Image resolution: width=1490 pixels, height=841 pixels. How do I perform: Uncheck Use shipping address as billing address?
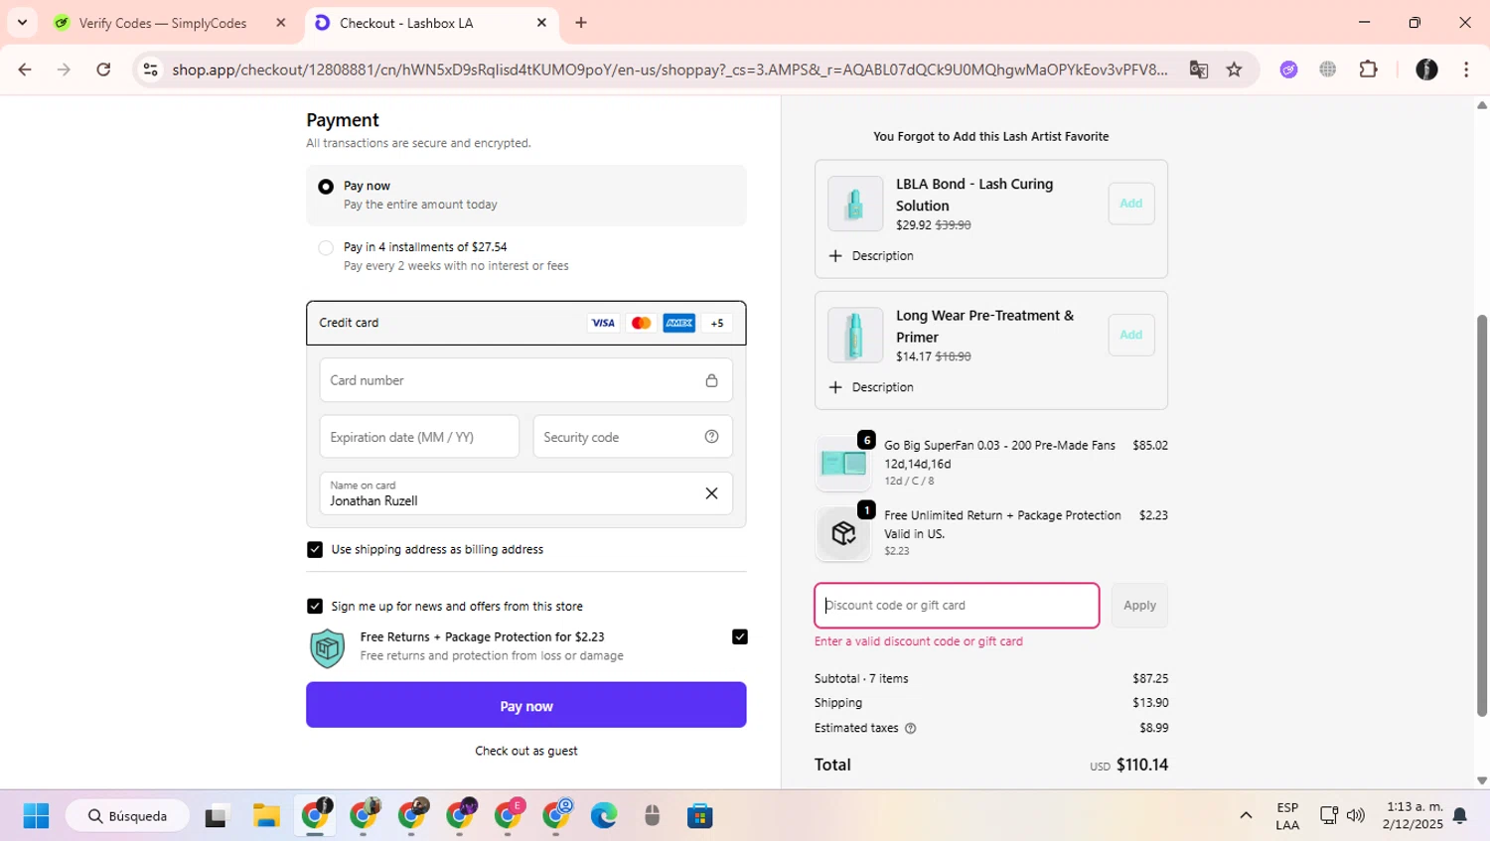pyautogui.click(x=315, y=550)
